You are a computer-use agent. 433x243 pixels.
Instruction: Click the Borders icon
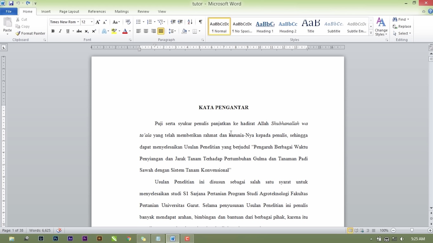tap(195, 31)
